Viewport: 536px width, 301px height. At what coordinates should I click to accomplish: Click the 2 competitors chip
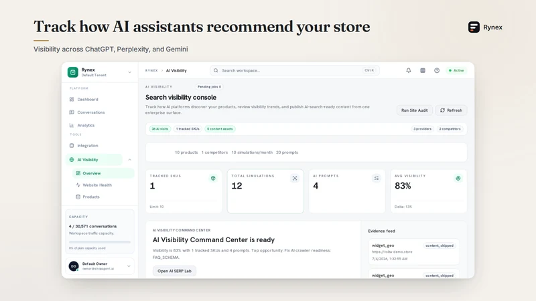pyautogui.click(x=450, y=128)
